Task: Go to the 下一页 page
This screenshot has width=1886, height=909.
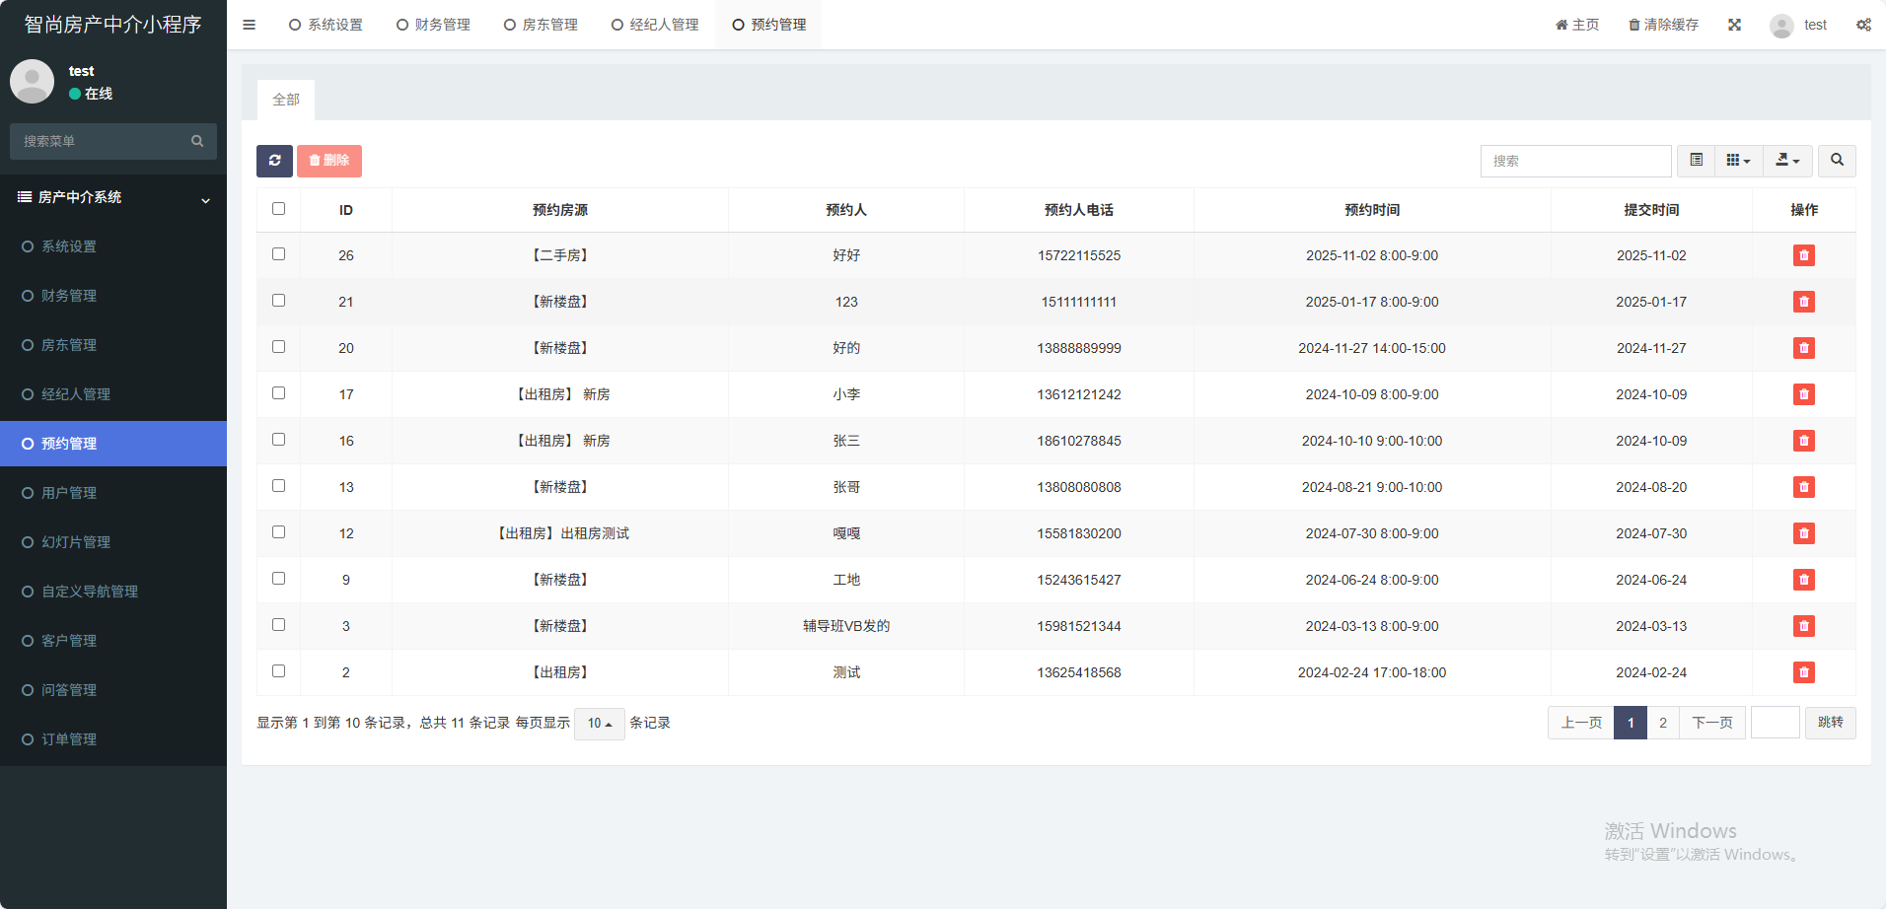Action: 1711,723
